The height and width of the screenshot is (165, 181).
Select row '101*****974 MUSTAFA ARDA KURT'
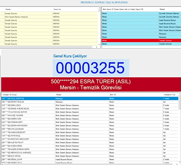coord(90,139)
